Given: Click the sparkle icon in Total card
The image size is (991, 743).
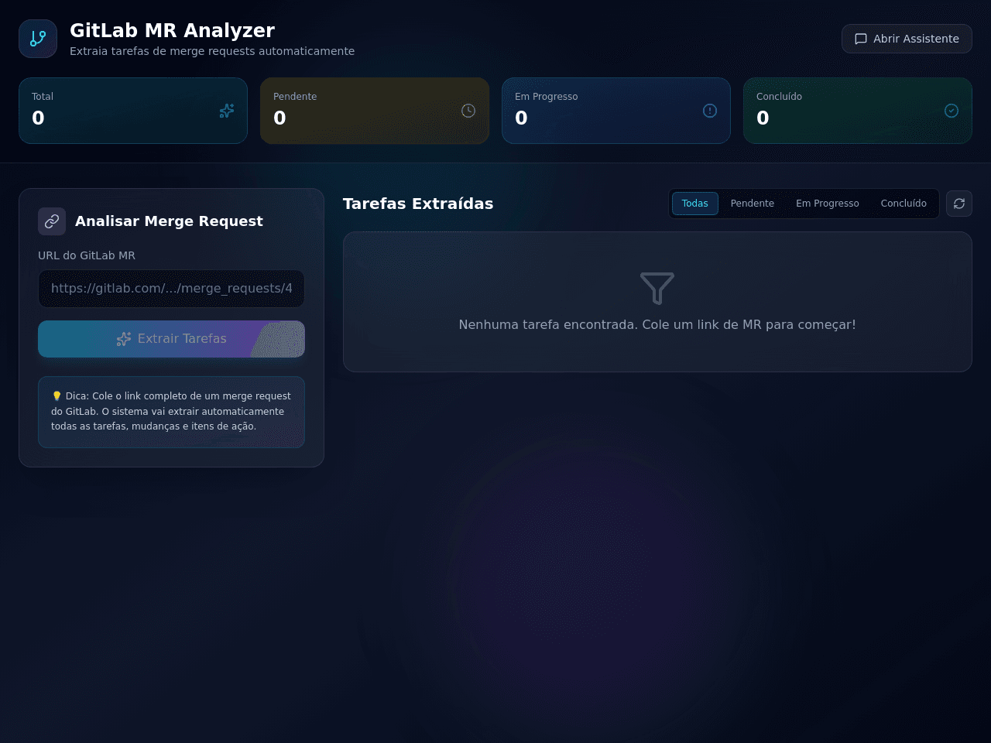Looking at the screenshot, I should tap(227, 111).
